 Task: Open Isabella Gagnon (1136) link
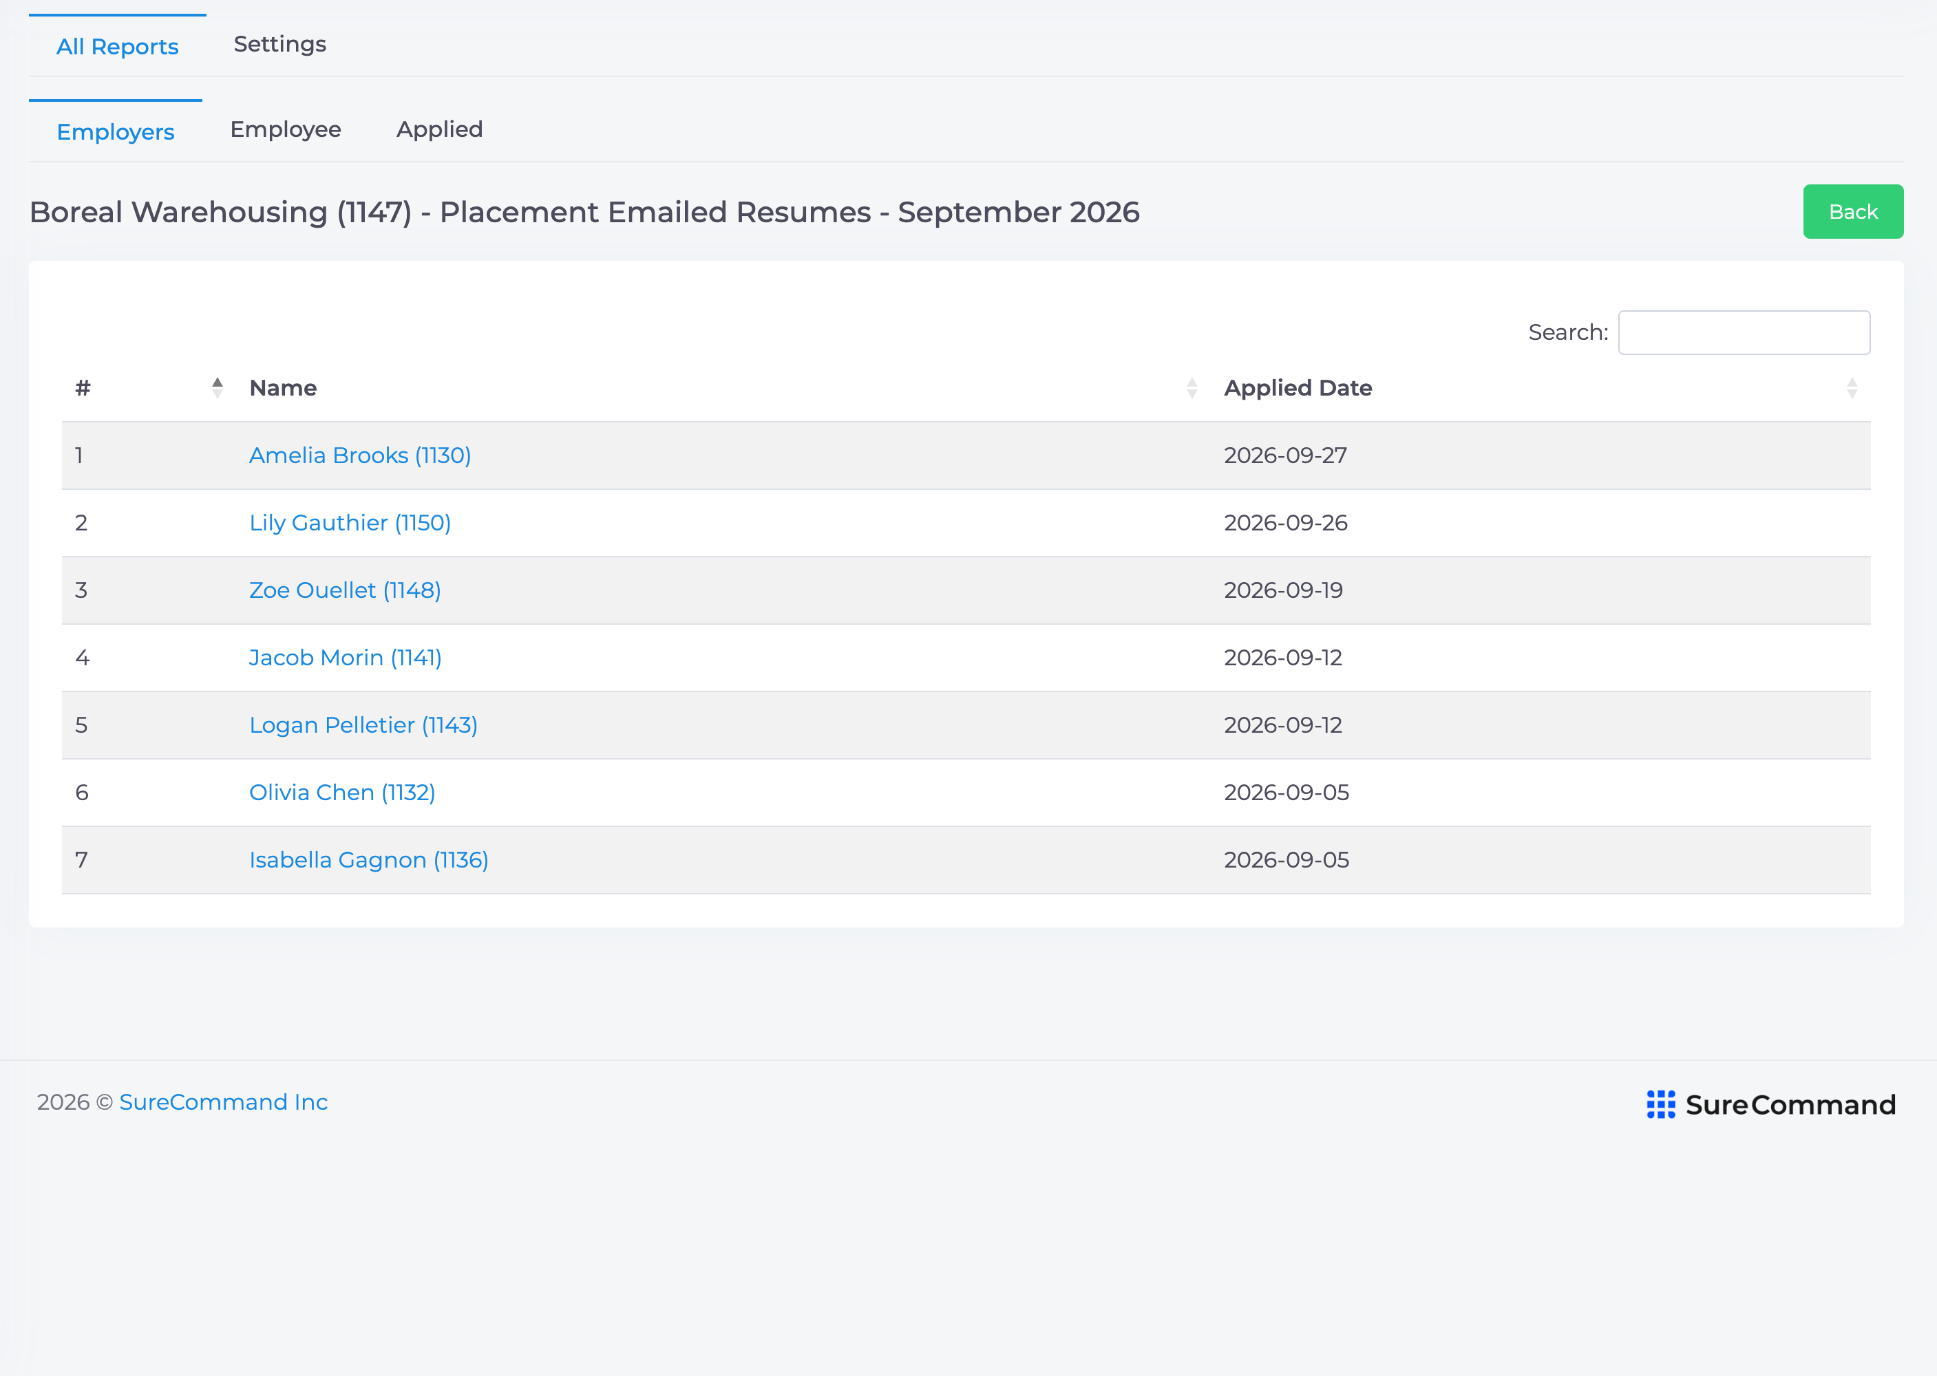pos(369,860)
